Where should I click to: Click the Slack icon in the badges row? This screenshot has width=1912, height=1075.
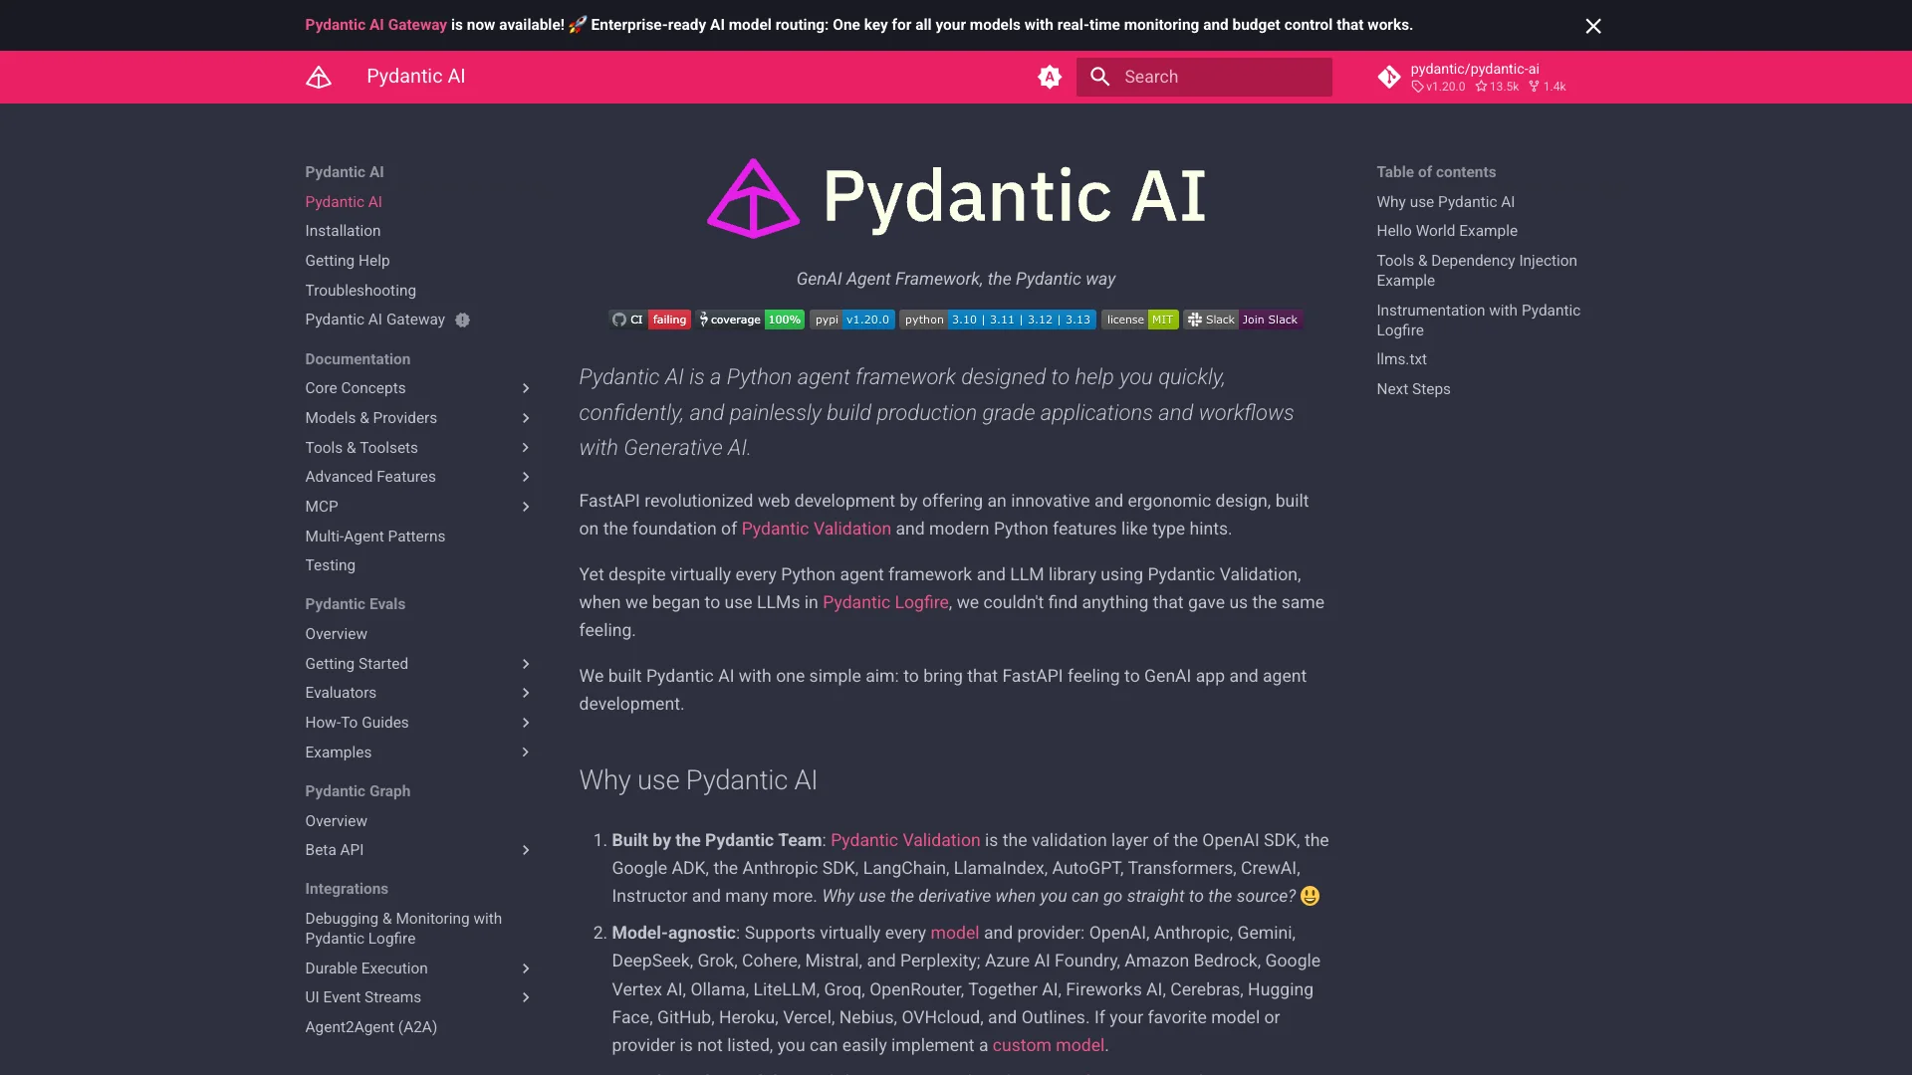tap(1194, 320)
